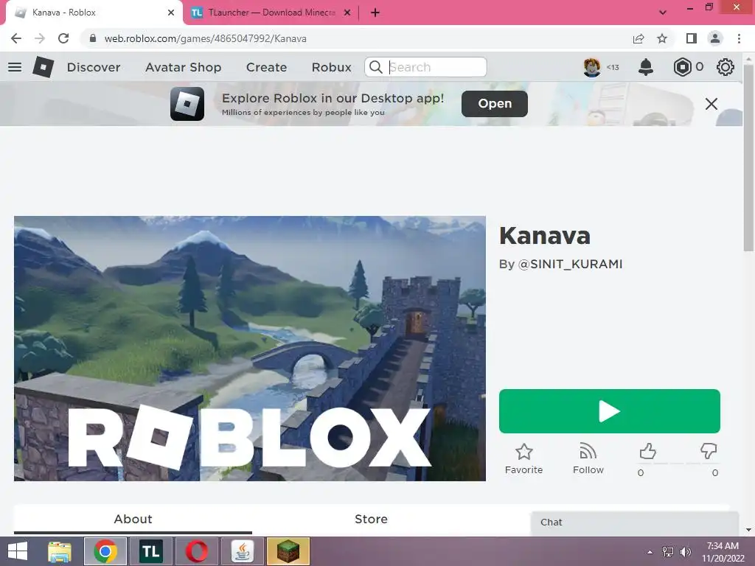The height and width of the screenshot is (566, 755).
Task: Open the settings gear menu
Action: click(725, 67)
